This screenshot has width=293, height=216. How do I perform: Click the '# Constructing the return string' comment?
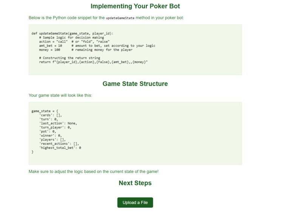[x=69, y=58]
